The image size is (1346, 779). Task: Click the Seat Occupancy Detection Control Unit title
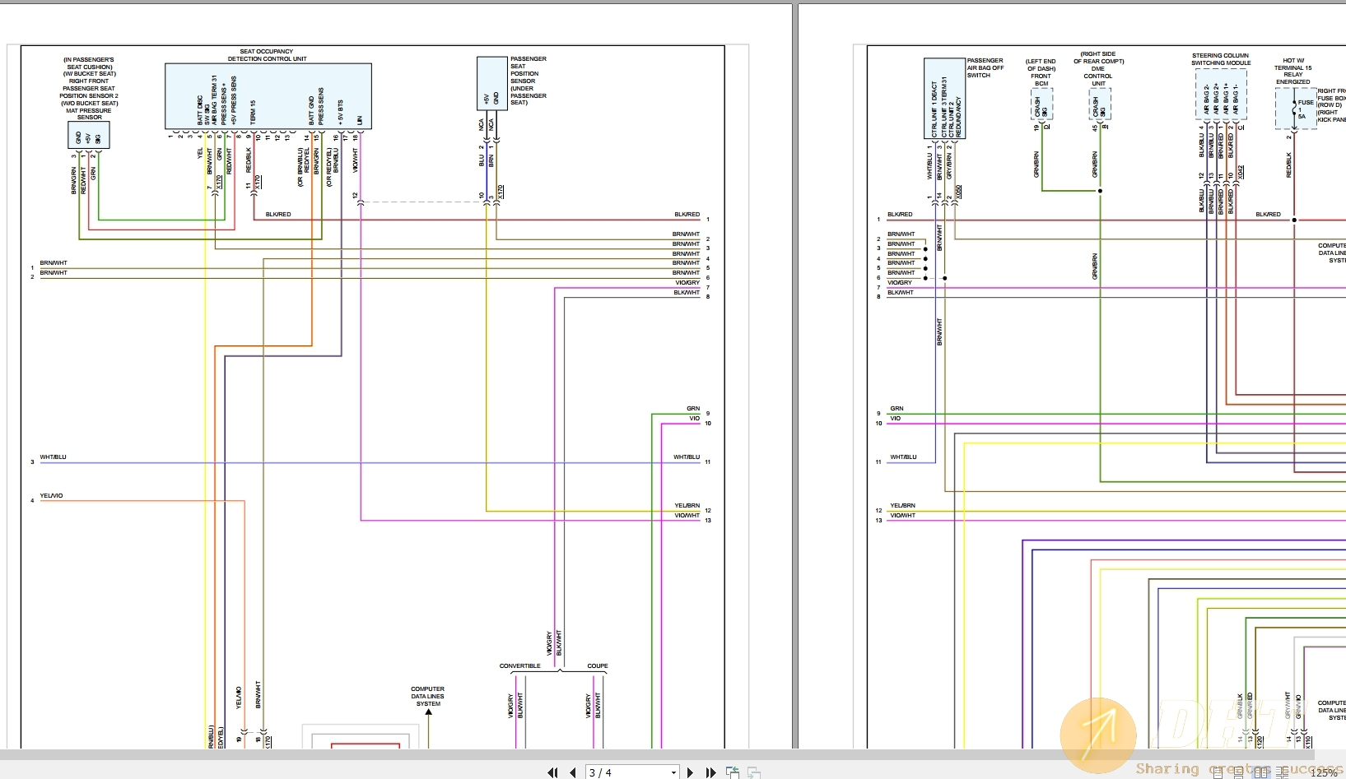pos(267,55)
